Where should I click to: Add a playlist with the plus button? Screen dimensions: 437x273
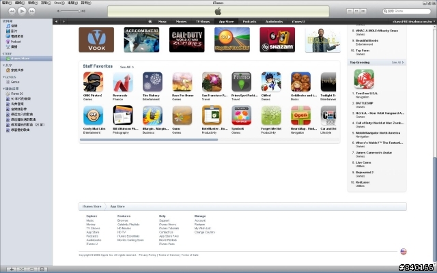(x=12, y=270)
